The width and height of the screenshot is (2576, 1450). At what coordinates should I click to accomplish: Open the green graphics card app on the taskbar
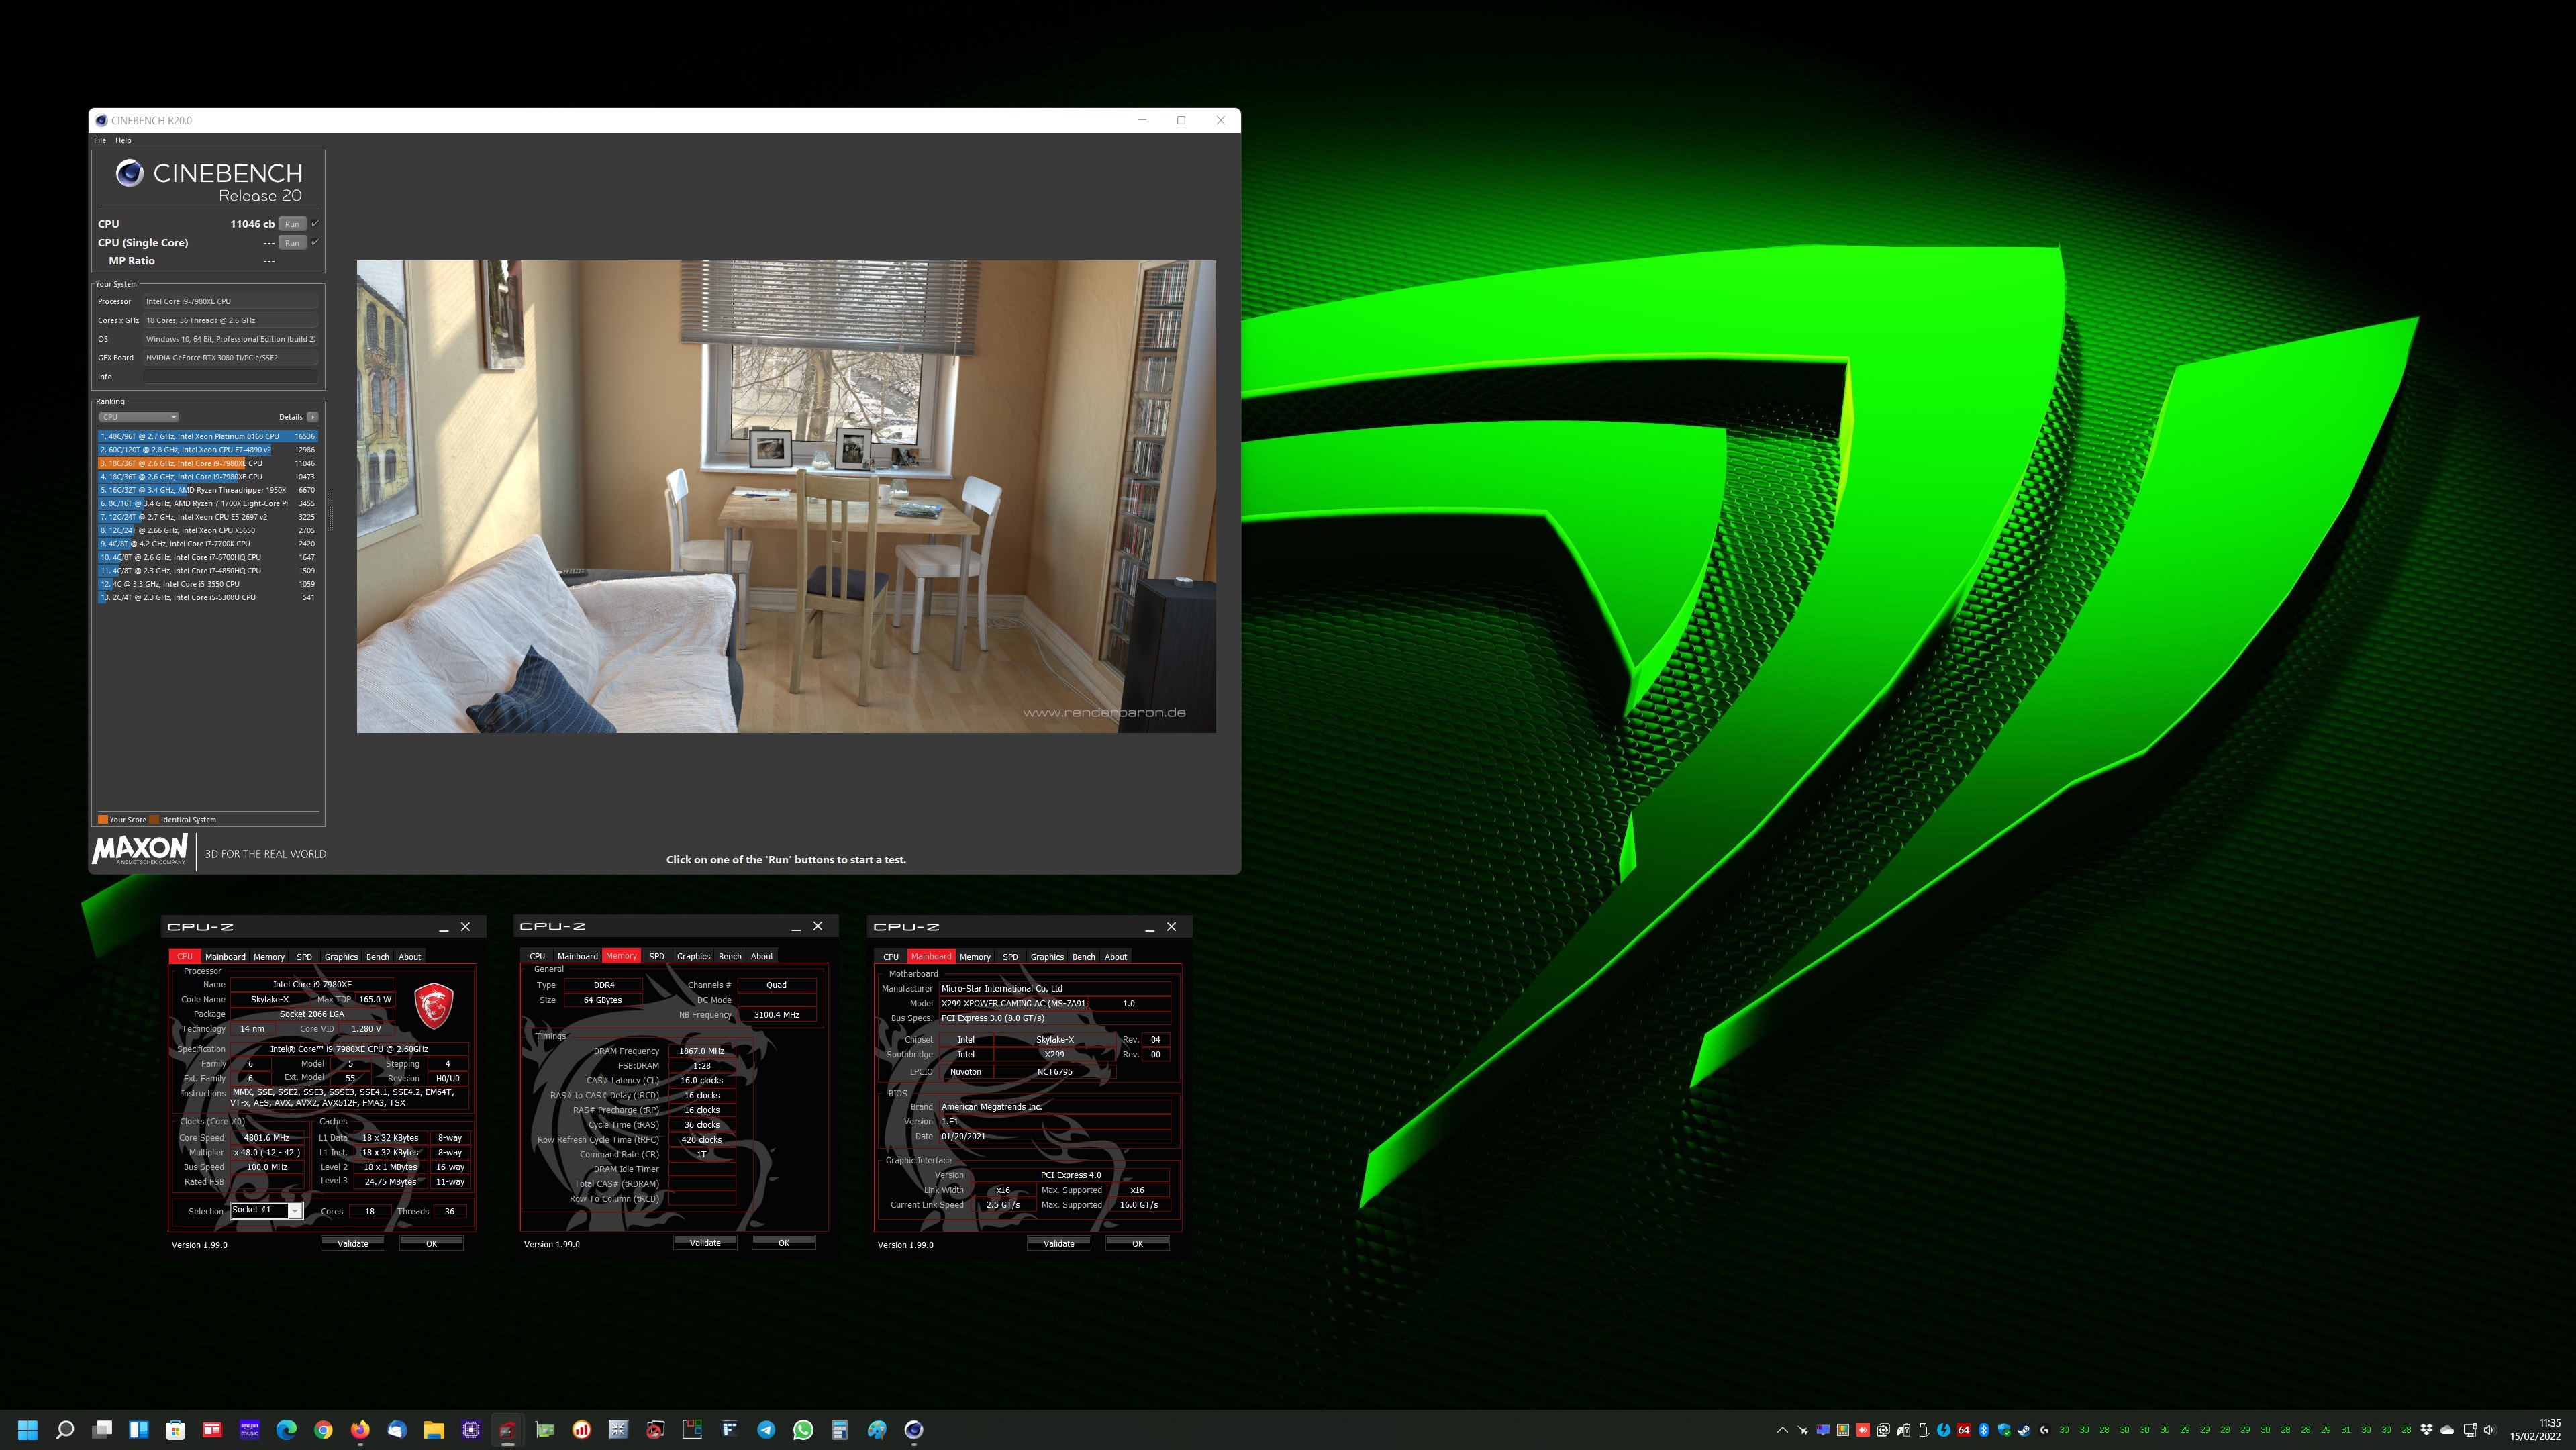(545, 1430)
